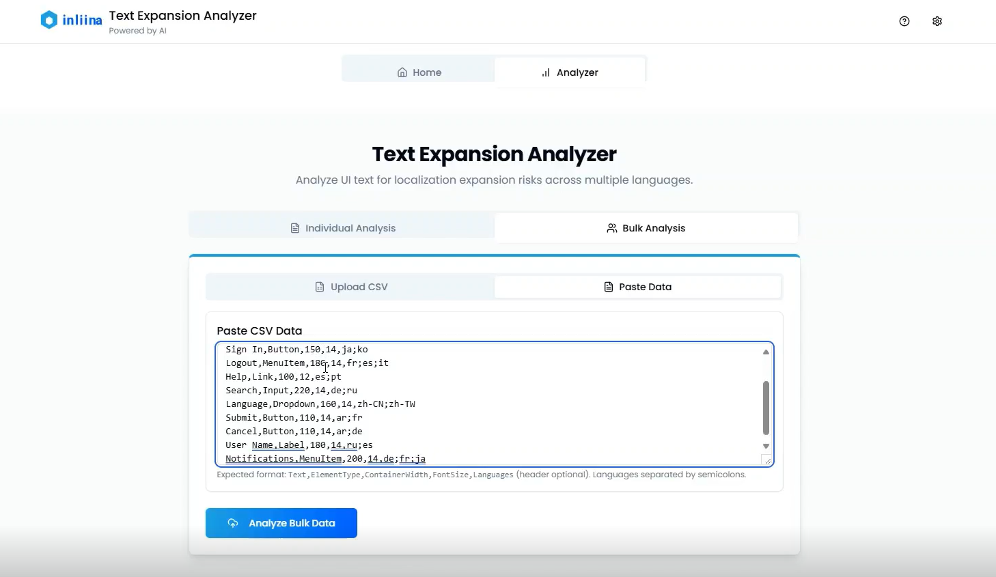Click the inliina hexagon logo icon
Screen dimensions: 996x577
48,20
